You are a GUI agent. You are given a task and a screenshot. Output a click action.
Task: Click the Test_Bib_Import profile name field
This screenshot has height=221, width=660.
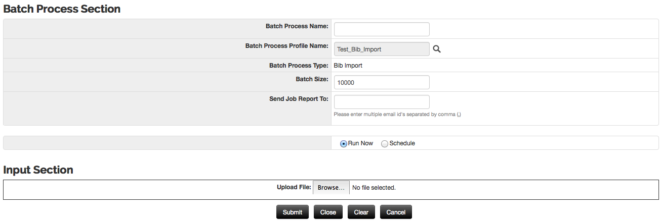[382, 49]
